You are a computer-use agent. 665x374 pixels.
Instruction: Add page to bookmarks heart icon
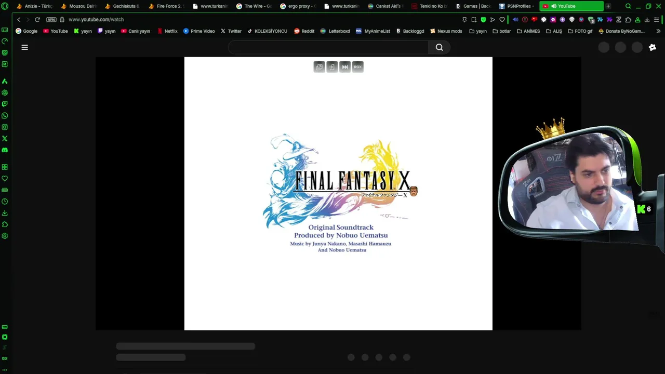pos(502,20)
